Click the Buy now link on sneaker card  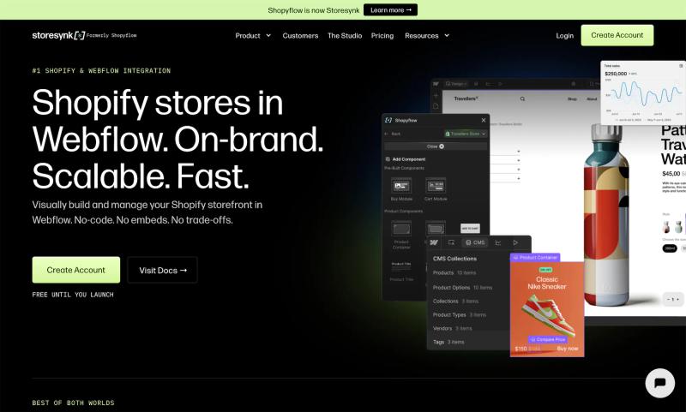[568, 349]
